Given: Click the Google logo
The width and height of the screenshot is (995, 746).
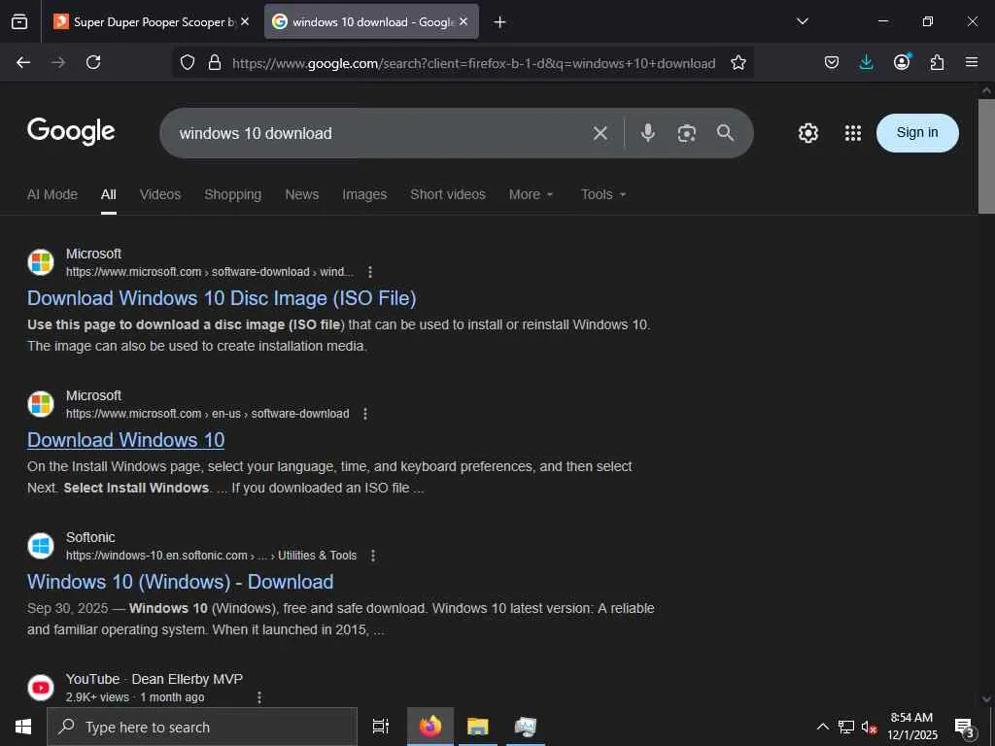Looking at the screenshot, I should 71,131.
